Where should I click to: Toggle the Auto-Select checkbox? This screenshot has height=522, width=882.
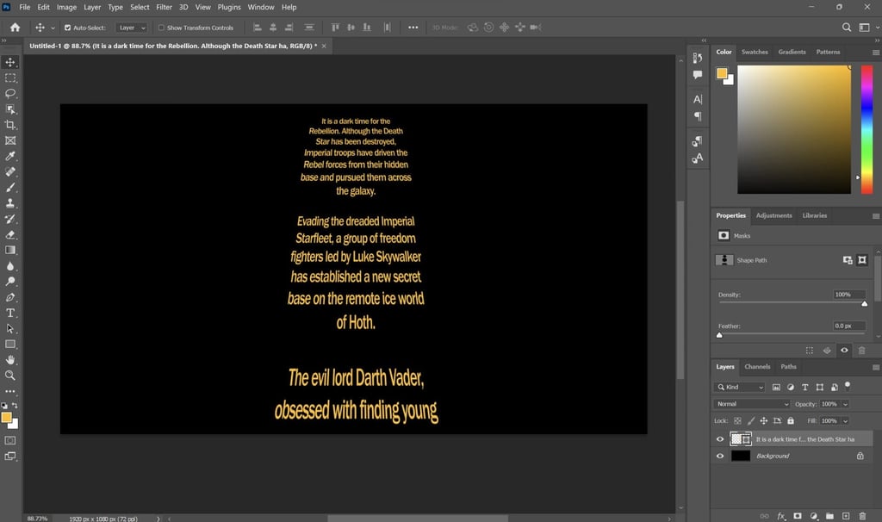(x=67, y=28)
